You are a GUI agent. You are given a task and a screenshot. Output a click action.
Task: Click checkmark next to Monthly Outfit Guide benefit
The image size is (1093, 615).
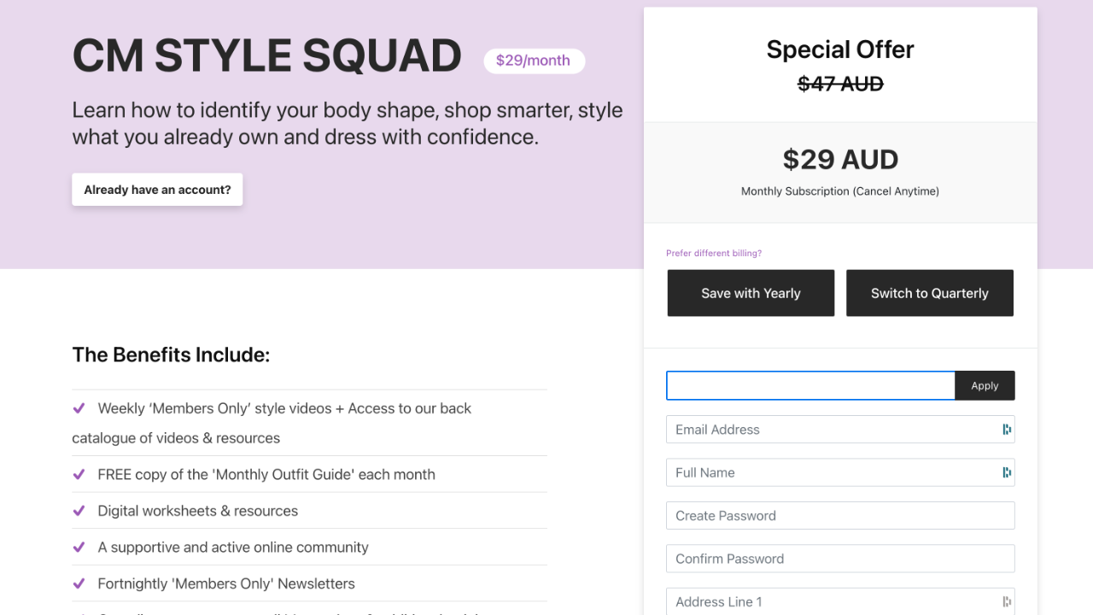point(79,474)
